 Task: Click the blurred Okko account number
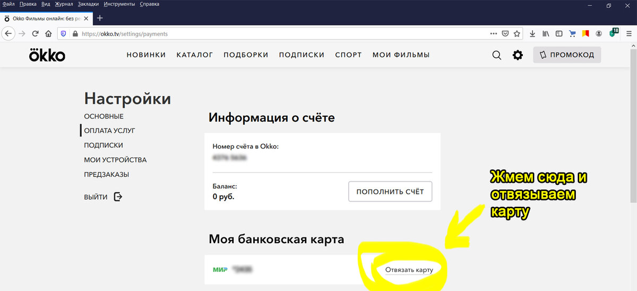[229, 158]
